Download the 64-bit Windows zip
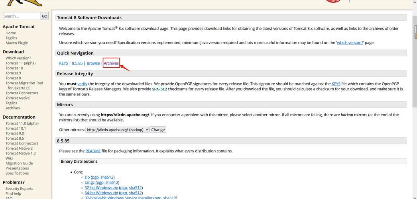The width and height of the screenshot is (417, 199). click(101, 193)
